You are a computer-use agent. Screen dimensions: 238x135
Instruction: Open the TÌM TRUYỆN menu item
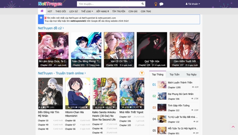[x=118, y=11]
